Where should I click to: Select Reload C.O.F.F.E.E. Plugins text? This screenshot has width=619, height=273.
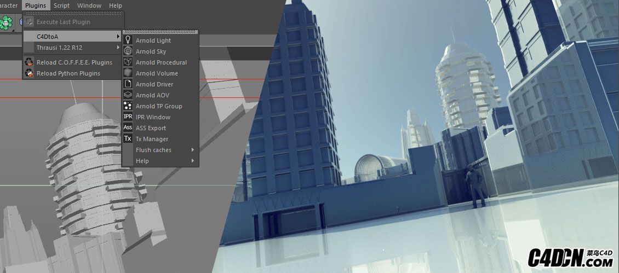[x=74, y=62]
